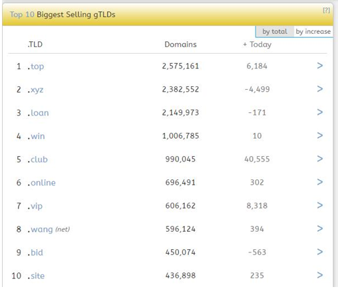Viewport: 338px width, 289px height.
Task: Click the + Today column header
Action: pyautogui.click(x=257, y=45)
